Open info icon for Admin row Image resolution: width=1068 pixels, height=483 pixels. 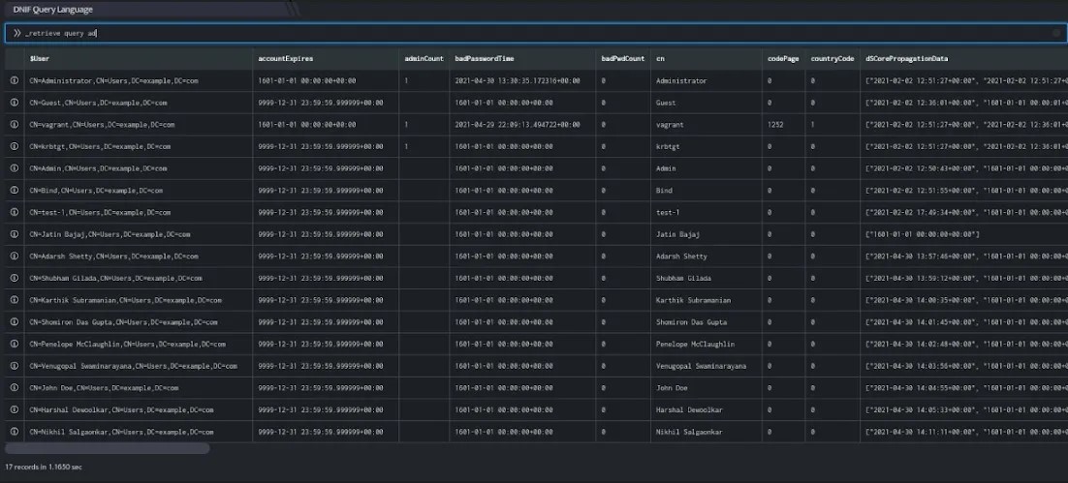[15, 168]
